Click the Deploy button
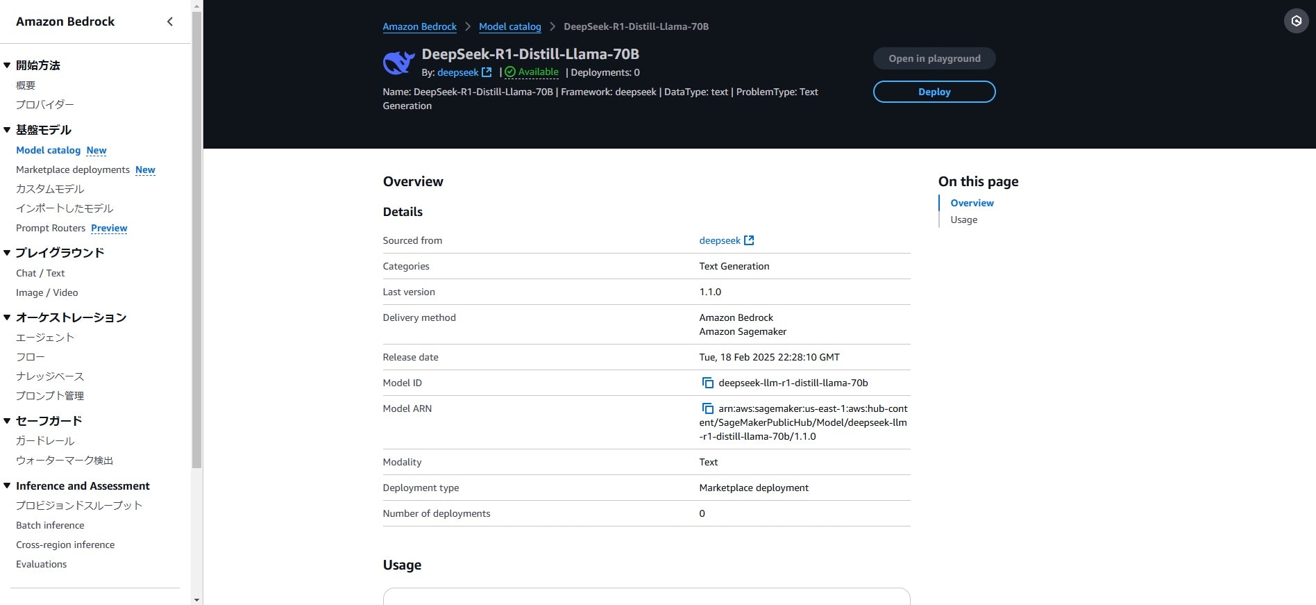This screenshot has height=605, width=1316. 934,92
